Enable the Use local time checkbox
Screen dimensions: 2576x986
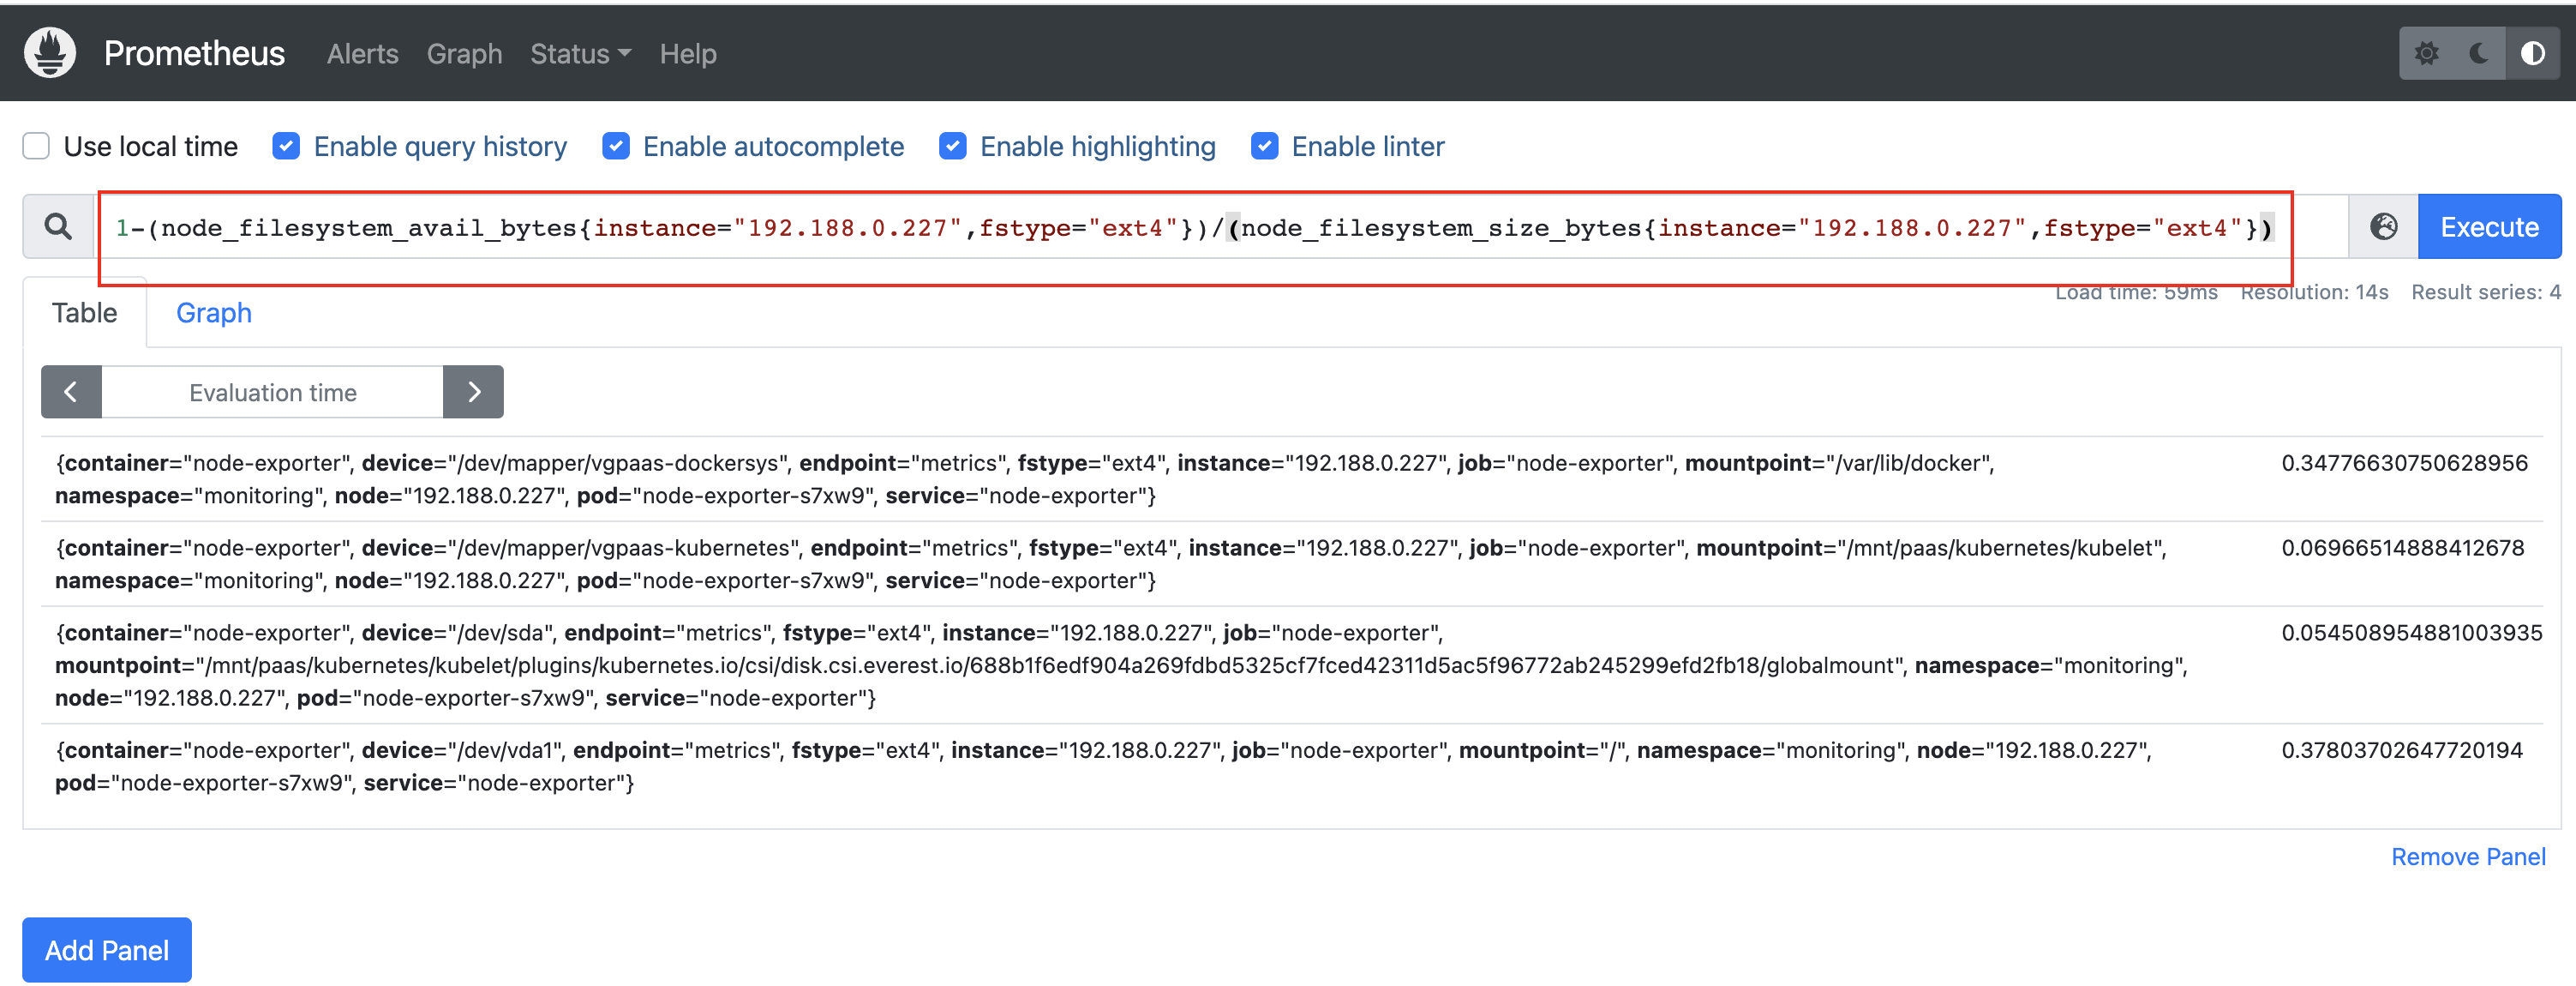coord(37,146)
